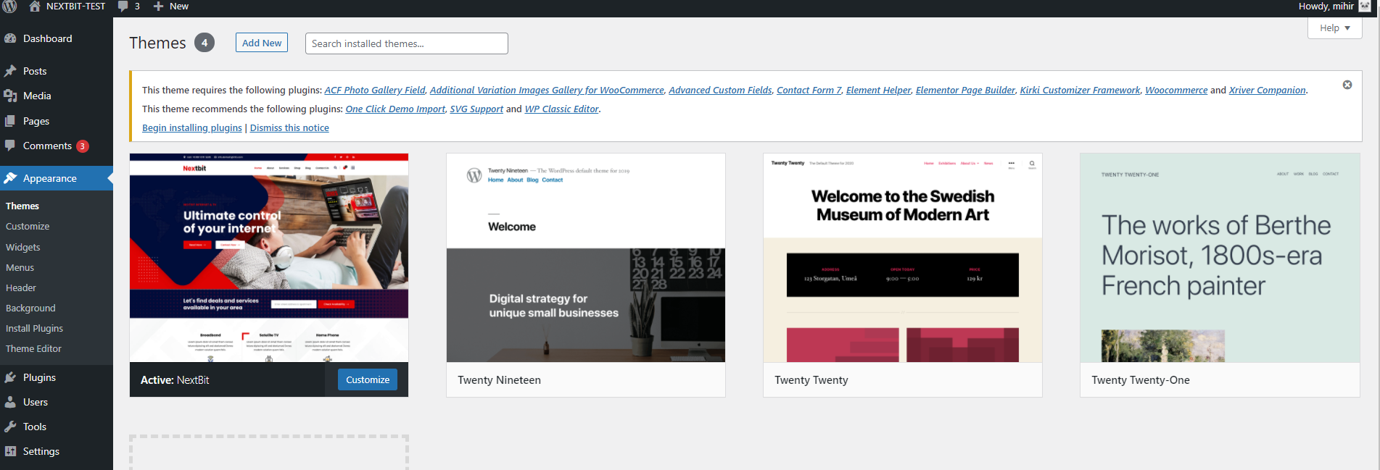This screenshot has width=1380, height=470.
Task: Click the Plugins plug icon
Action: click(10, 377)
